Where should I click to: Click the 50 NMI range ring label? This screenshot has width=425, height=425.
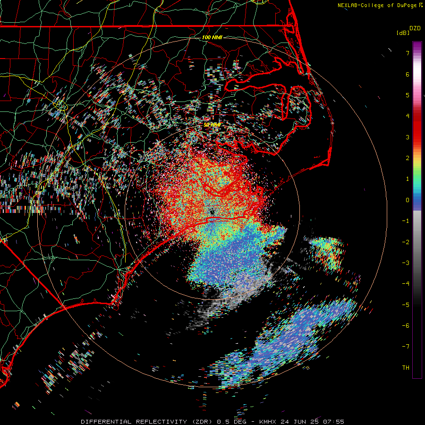coord(212,125)
